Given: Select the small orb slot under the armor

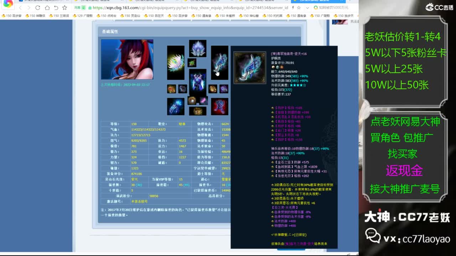Looking at the screenshot, I should (192, 101).
